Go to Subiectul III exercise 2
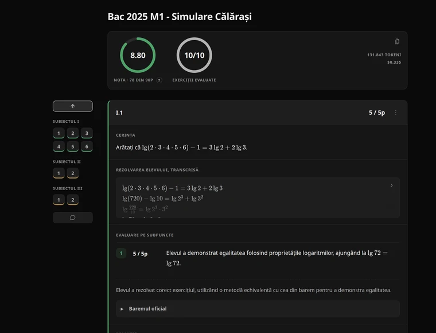436x333 pixels. tap(73, 200)
